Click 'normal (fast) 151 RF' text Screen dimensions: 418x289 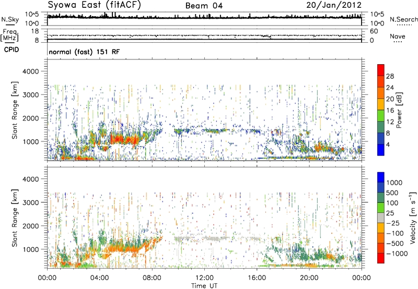tap(84, 52)
